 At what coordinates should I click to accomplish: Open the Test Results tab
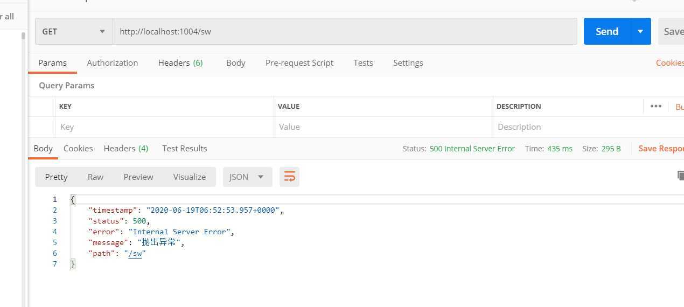pos(185,149)
